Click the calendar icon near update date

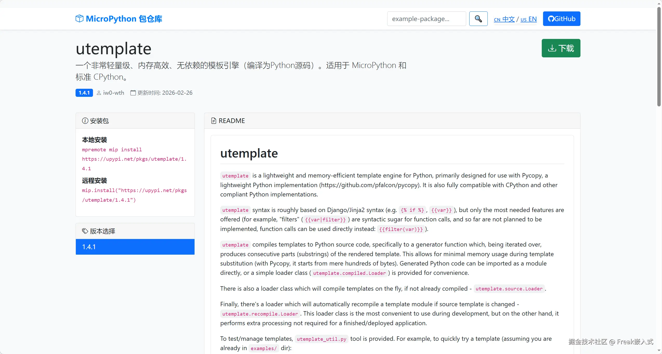(x=133, y=93)
